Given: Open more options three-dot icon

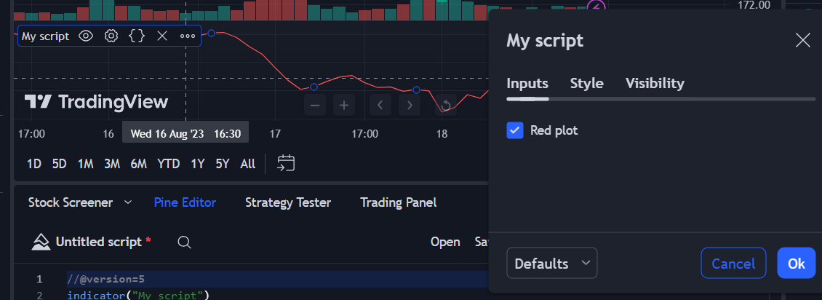Looking at the screenshot, I should (187, 36).
